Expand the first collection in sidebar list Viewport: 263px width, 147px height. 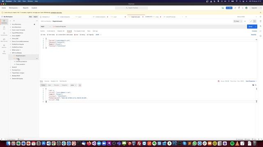(10, 24)
